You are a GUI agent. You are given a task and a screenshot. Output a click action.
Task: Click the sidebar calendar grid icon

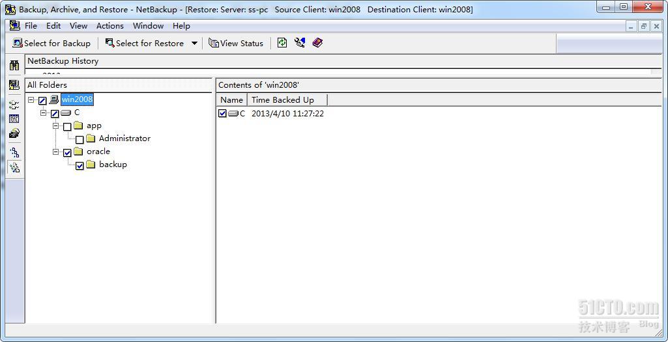(x=14, y=118)
